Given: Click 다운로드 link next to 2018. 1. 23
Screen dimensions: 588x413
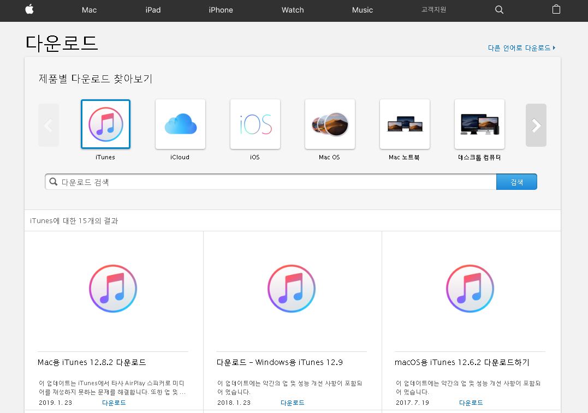Looking at the screenshot, I should tap(293, 403).
